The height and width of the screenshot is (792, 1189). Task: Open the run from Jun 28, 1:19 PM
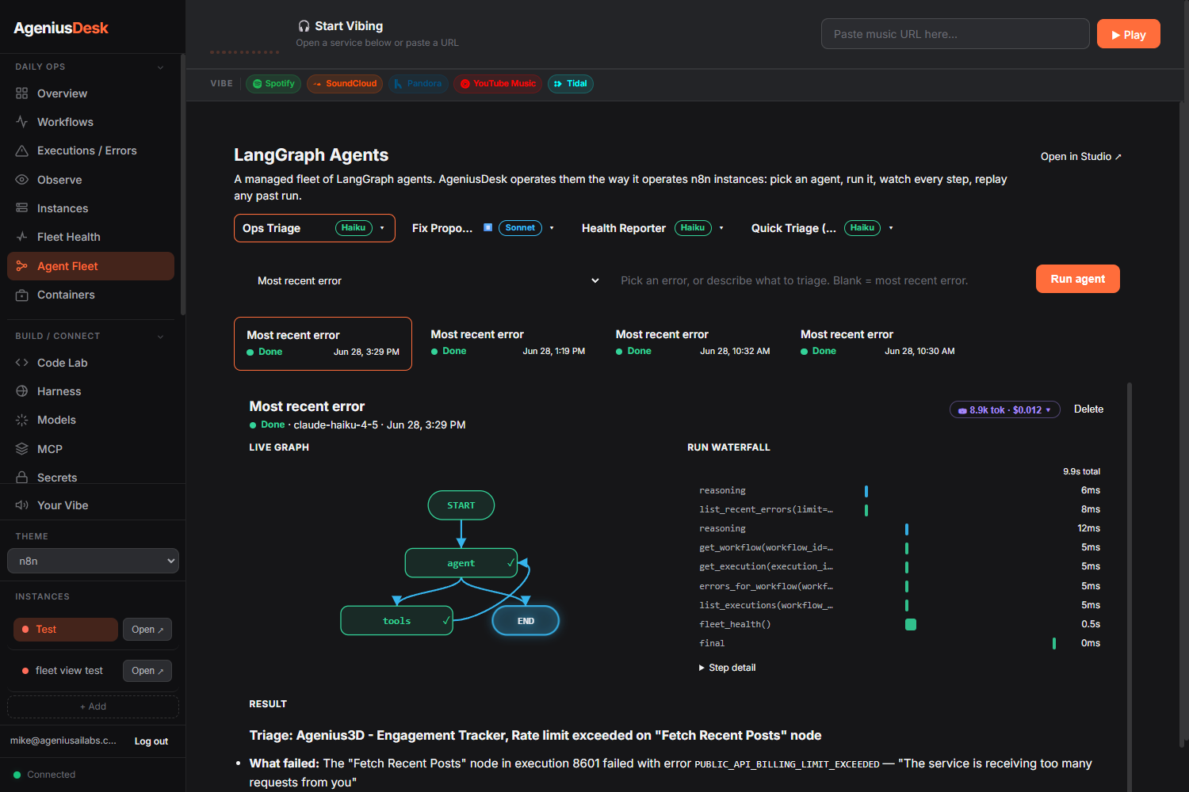click(x=508, y=343)
